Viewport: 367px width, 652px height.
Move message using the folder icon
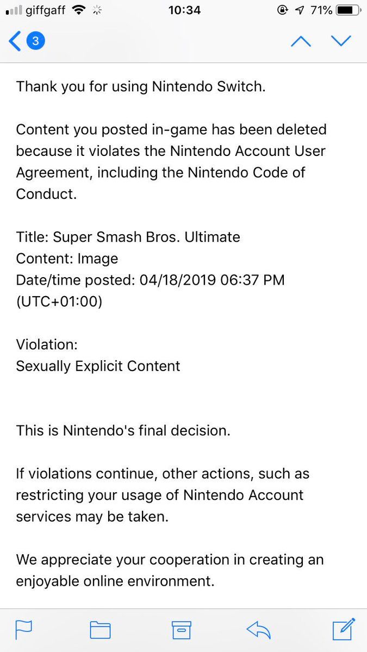tap(100, 630)
